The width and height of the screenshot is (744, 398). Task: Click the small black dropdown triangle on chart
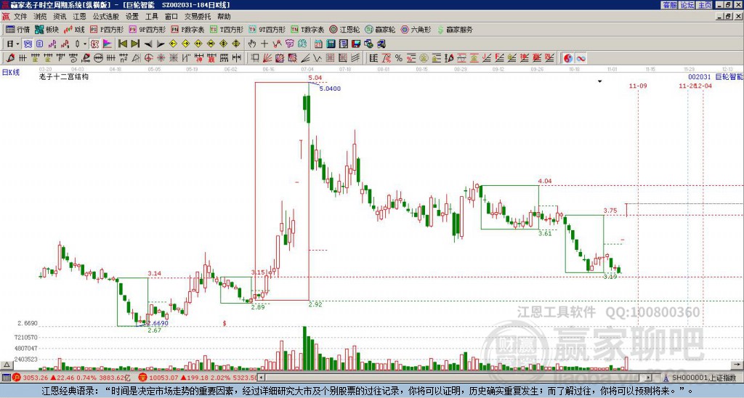point(599,81)
